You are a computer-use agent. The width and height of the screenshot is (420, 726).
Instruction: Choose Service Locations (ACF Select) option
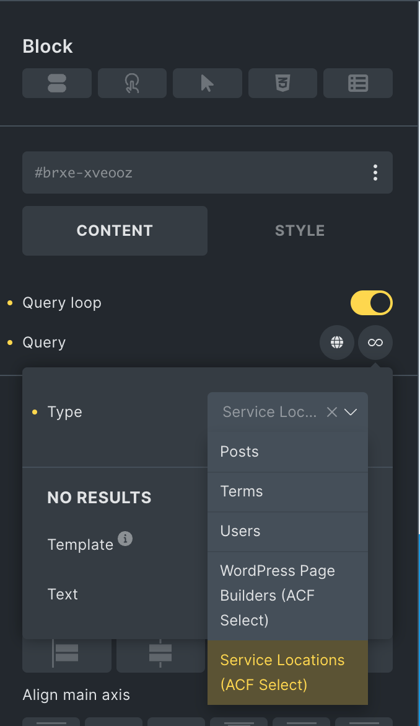[288, 673]
